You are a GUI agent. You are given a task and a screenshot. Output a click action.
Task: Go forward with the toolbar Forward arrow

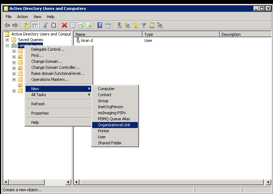[x=15, y=26]
